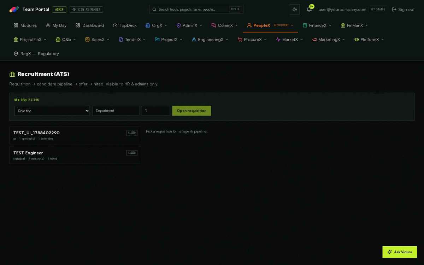
Task: Click the Team Portal logo icon
Action: tap(14, 10)
